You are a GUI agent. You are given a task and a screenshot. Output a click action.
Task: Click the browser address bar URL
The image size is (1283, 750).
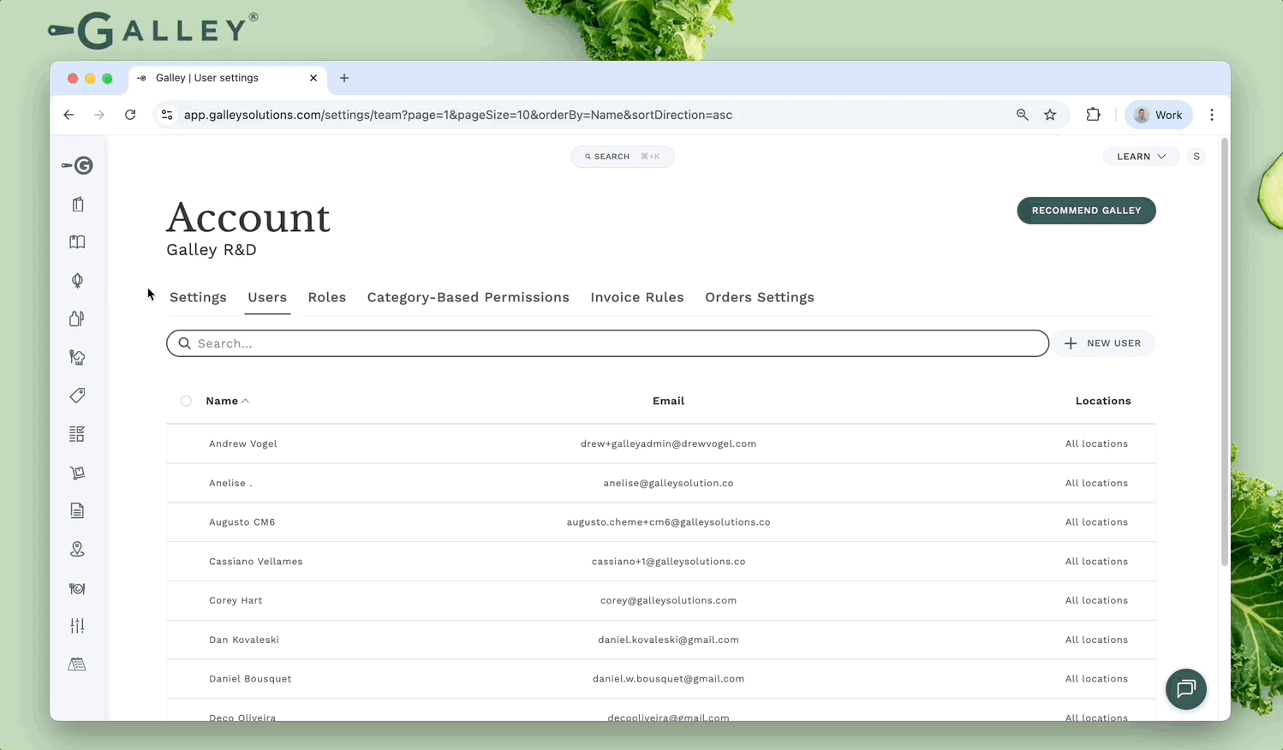tap(458, 115)
